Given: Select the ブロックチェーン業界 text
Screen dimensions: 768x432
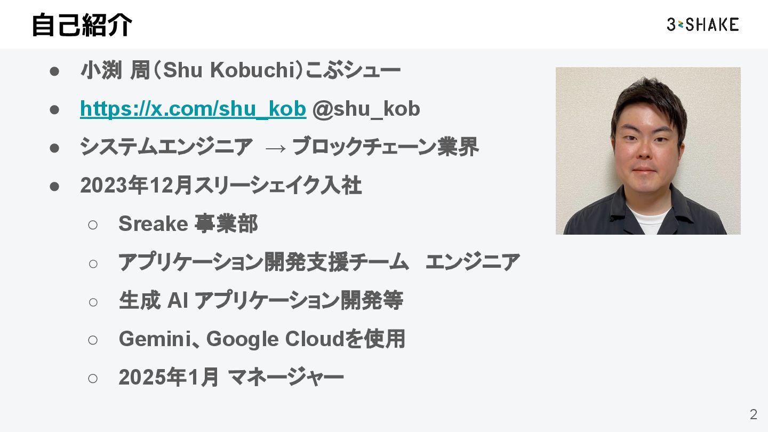Looking at the screenshot, I should (385, 147).
